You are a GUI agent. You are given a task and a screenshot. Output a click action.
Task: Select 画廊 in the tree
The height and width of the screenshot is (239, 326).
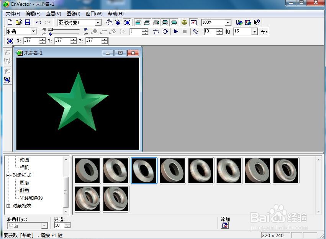click(x=24, y=183)
